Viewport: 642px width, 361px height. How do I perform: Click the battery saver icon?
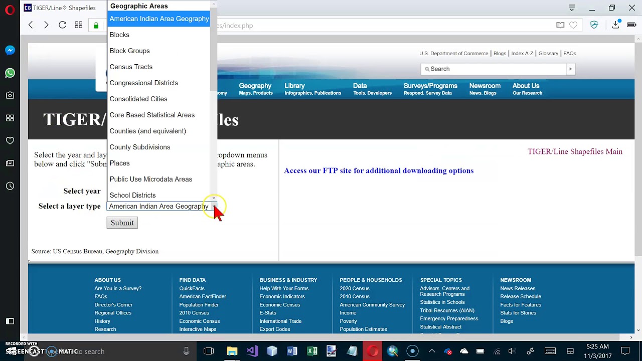click(632, 25)
